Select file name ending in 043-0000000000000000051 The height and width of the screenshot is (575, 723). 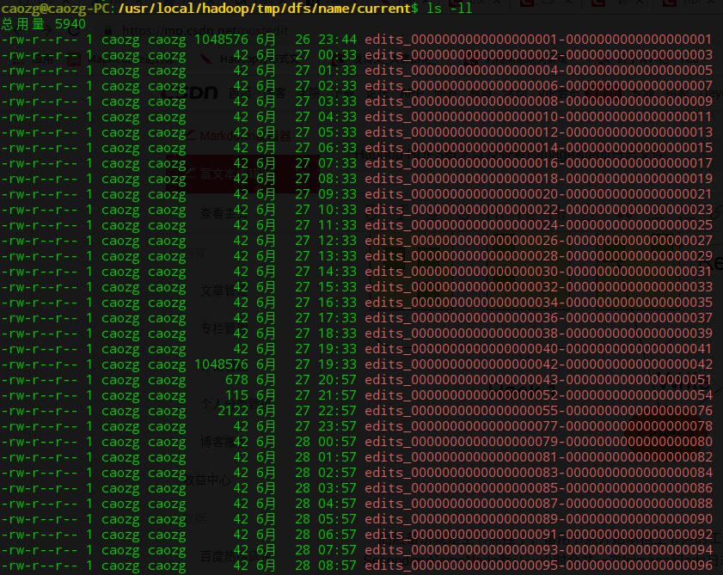(x=538, y=380)
